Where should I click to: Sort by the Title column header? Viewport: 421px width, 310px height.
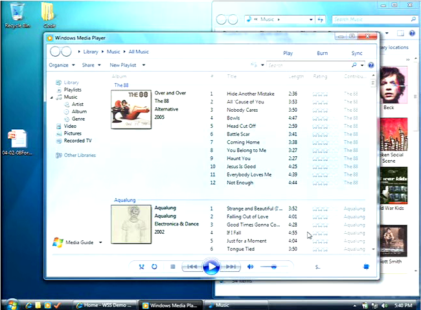tap(232, 76)
